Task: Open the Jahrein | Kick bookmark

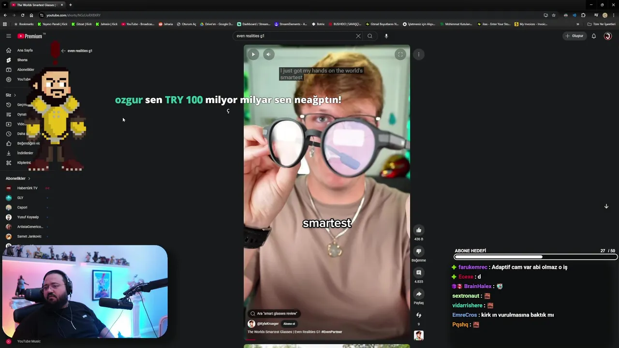Action: click(106, 24)
